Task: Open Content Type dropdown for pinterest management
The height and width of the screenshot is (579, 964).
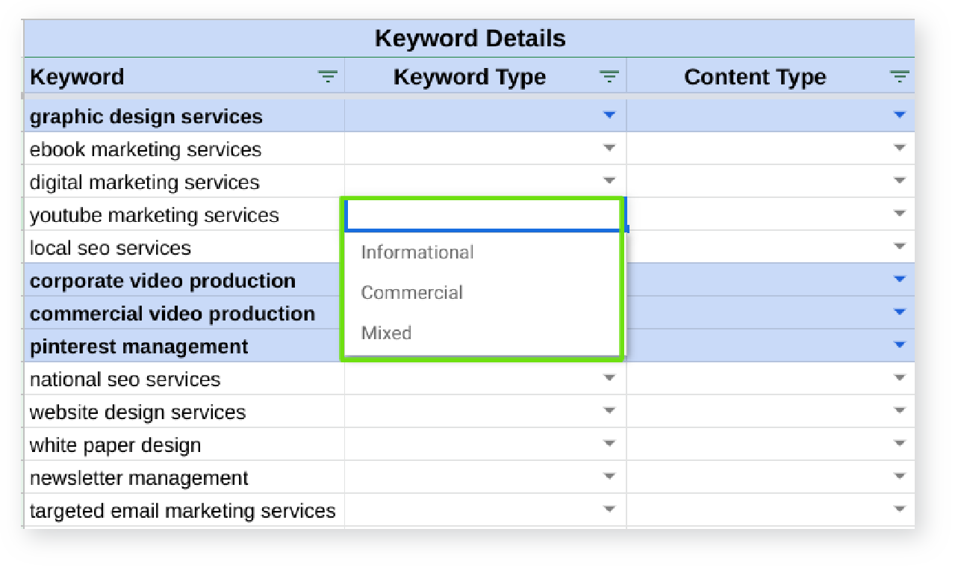Action: (899, 346)
